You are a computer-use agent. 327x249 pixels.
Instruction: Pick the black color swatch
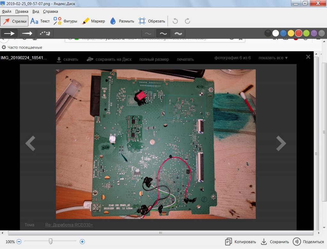click(268, 33)
